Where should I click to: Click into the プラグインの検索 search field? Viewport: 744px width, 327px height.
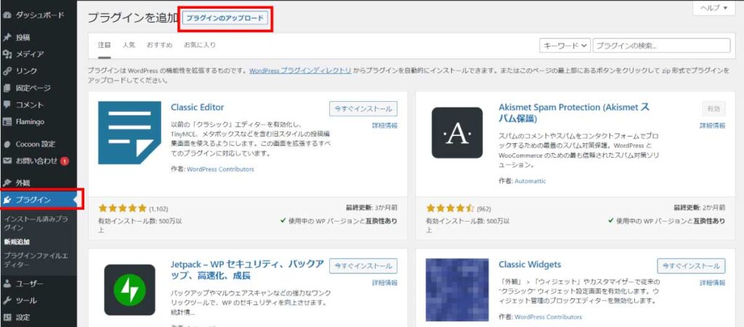661,46
